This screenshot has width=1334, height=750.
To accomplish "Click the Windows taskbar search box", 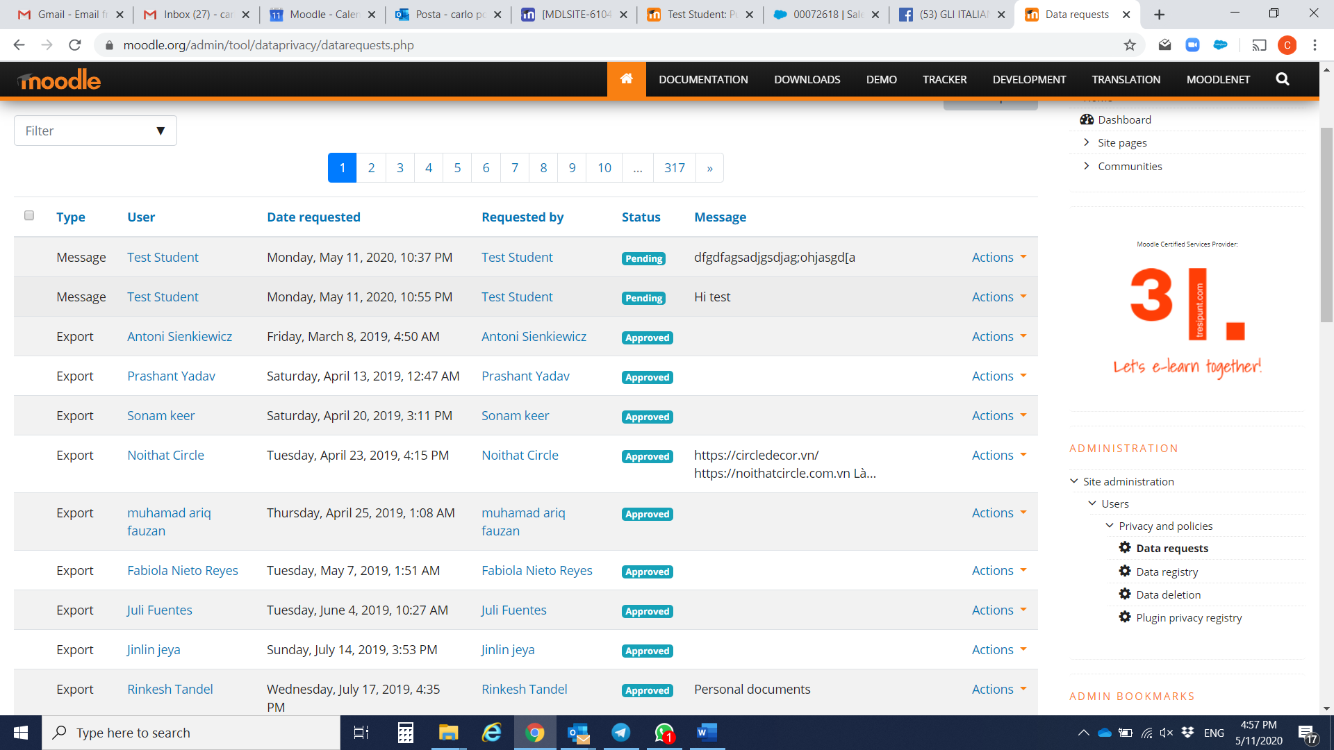I will [191, 733].
